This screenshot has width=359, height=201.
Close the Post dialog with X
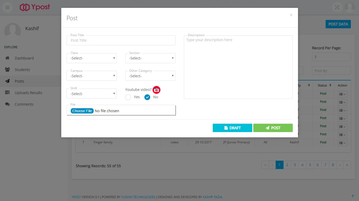291,15
